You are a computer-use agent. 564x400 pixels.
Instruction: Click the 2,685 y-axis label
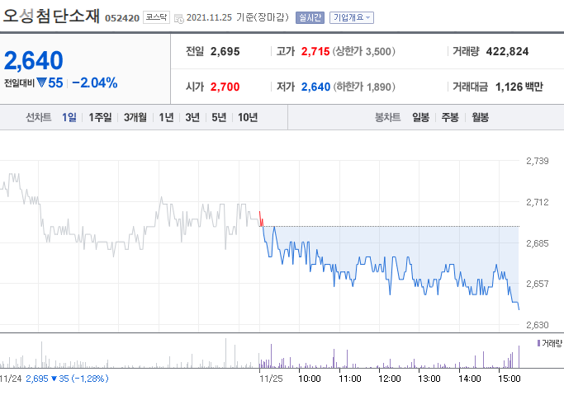pyautogui.click(x=538, y=243)
